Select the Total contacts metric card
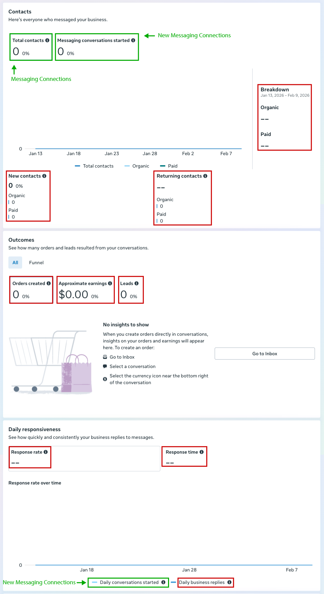Image resolution: width=324 pixels, height=594 pixels. (31, 47)
